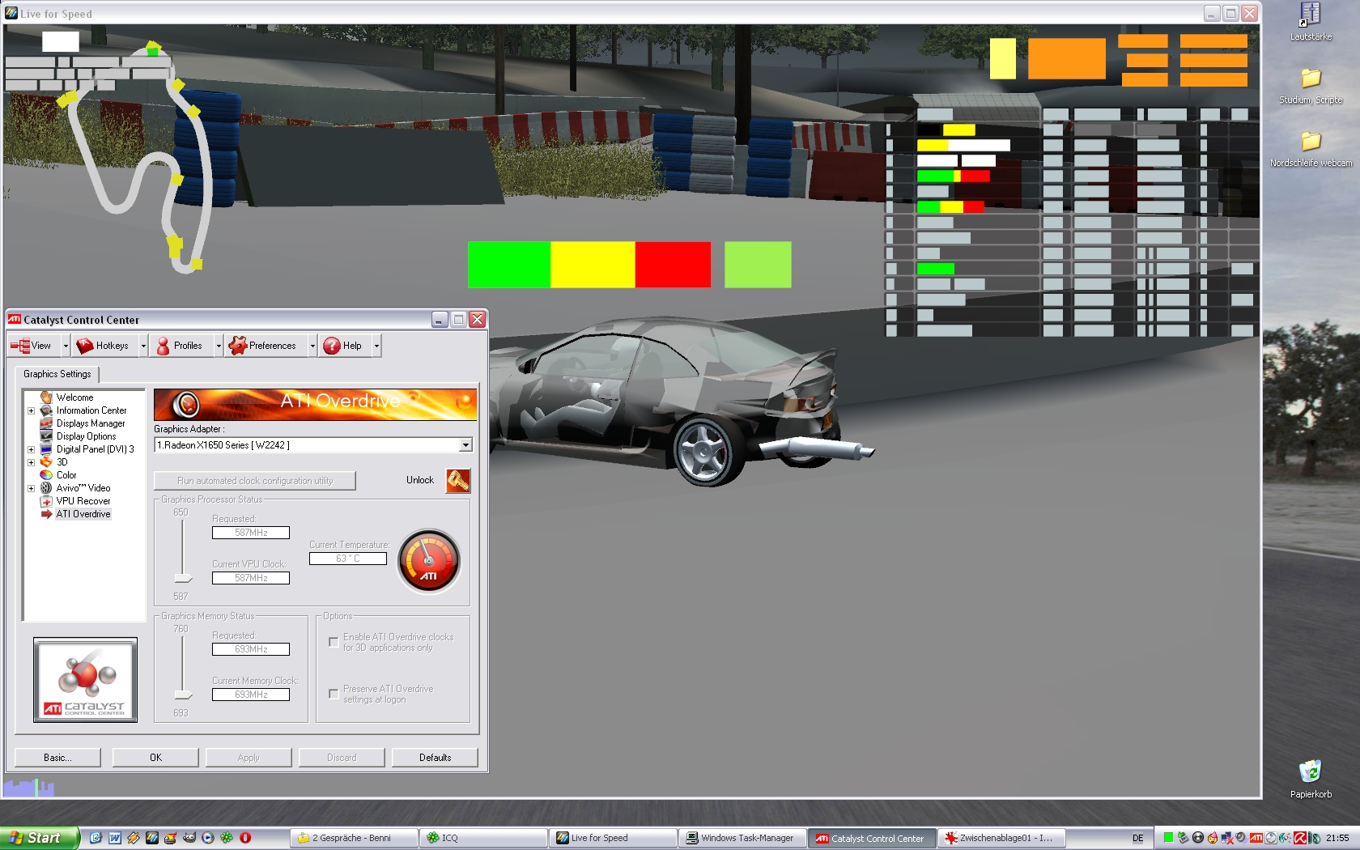Expand the Profiles dropdown arrow
Screen dimensions: 1360x850
pos(218,346)
